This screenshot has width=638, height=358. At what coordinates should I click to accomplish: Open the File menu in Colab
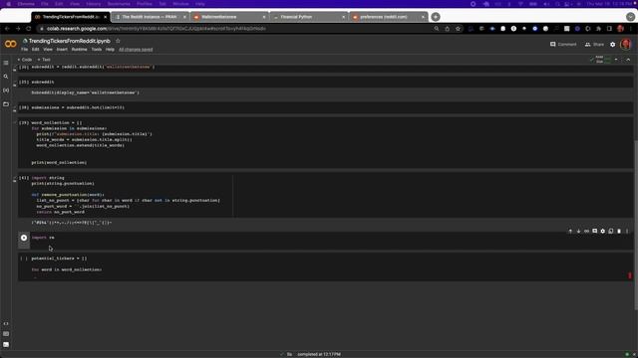tap(24, 50)
